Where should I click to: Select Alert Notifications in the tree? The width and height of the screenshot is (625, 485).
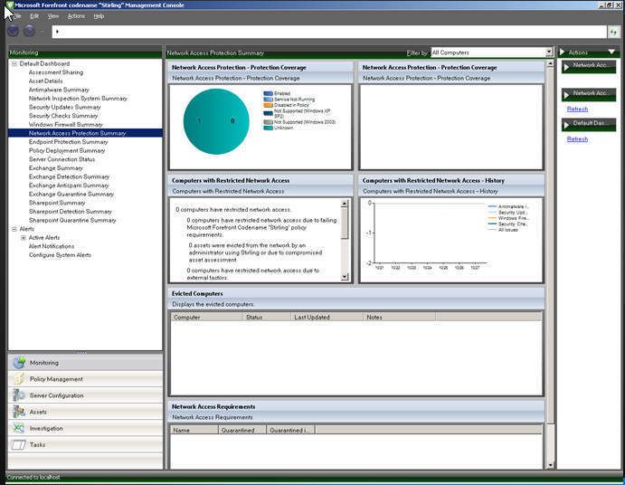pyautogui.click(x=51, y=246)
